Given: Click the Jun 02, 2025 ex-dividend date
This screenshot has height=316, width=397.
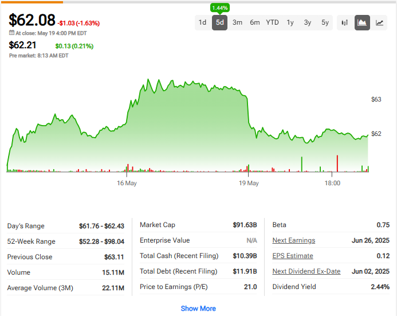Looking at the screenshot, I should click(x=371, y=271).
